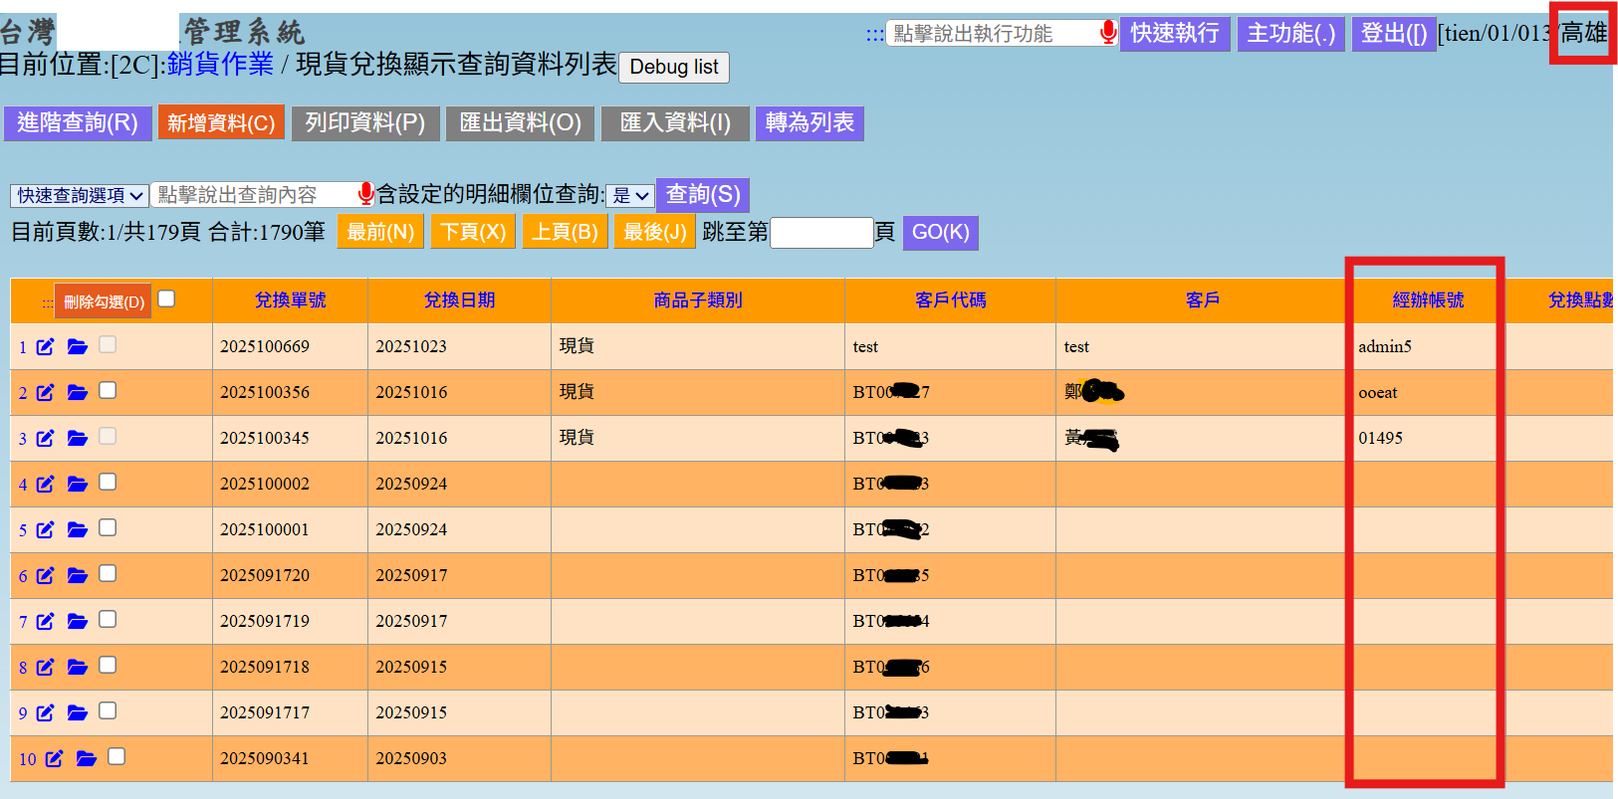Click the microphone icon in the top voice command field
The height and width of the screenshot is (799, 1618).
1107,33
